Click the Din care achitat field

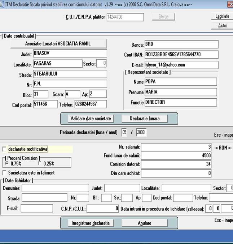pyautogui.click(x=176, y=174)
